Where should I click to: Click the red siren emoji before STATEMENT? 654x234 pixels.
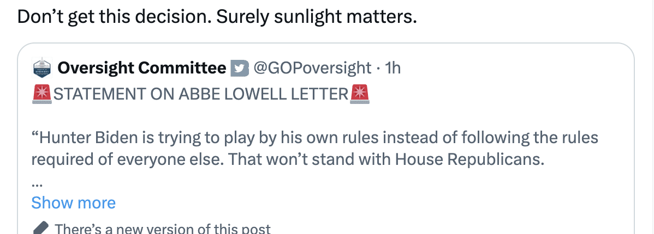tap(41, 94)
